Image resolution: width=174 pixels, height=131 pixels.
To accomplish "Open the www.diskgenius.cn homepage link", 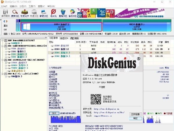I will coord(106,109).
